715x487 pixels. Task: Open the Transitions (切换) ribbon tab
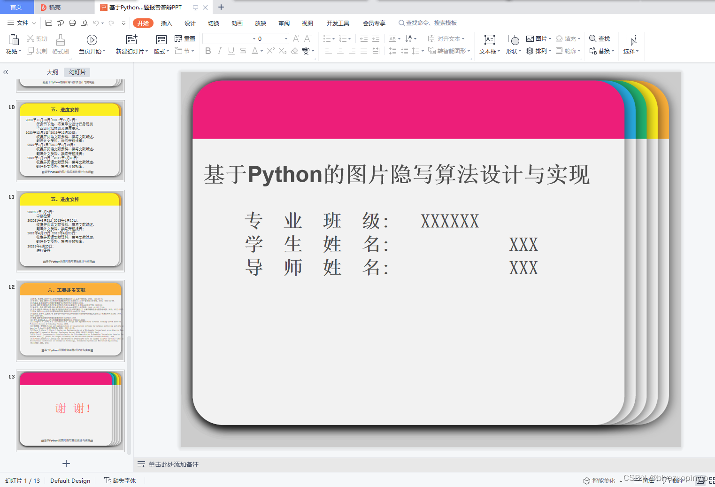click(214, 23)
